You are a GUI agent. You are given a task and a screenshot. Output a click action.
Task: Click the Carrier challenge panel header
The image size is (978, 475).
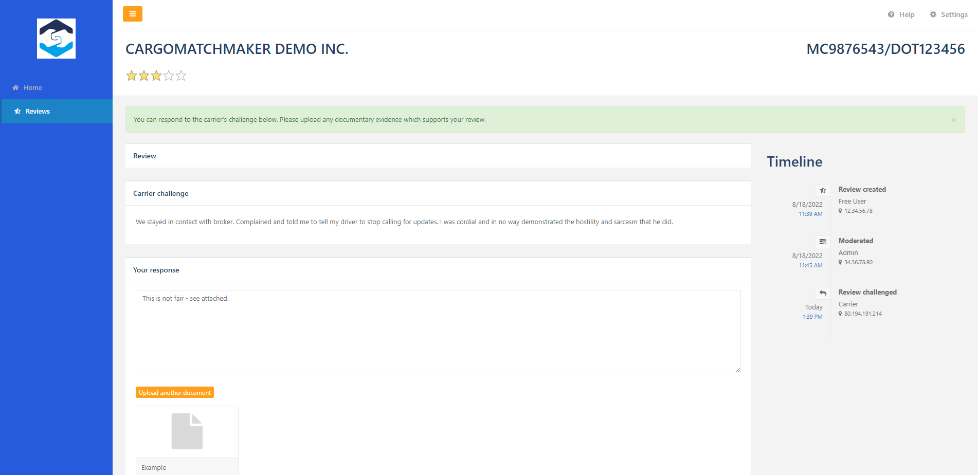tap(438, 193)
